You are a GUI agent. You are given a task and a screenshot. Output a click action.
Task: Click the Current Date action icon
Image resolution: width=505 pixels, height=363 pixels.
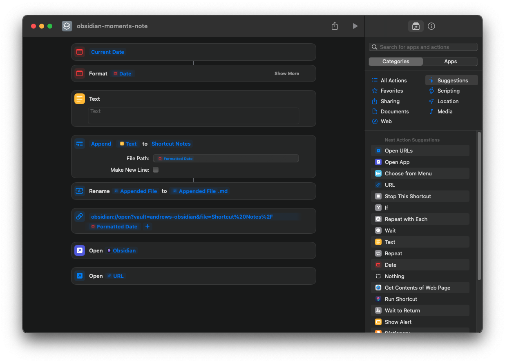tap(80, 52)
